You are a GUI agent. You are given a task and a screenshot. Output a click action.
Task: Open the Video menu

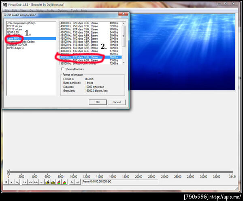pyautogui.click(x=40, y=11)
